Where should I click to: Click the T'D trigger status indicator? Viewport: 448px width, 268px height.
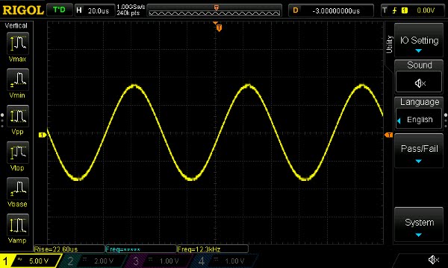(59, 10)
